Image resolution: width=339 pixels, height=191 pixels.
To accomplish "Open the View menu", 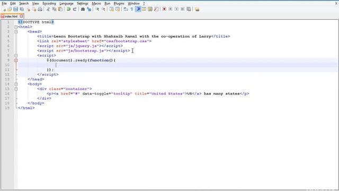I will [x=35, y=4].
